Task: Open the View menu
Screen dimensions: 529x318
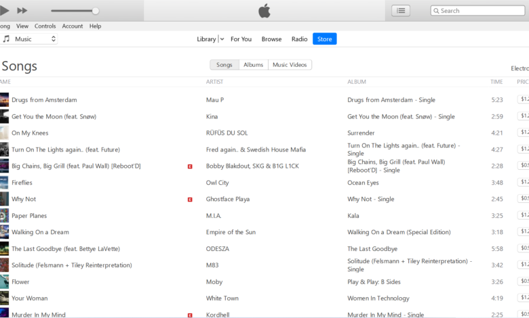Action: (22, 26)
